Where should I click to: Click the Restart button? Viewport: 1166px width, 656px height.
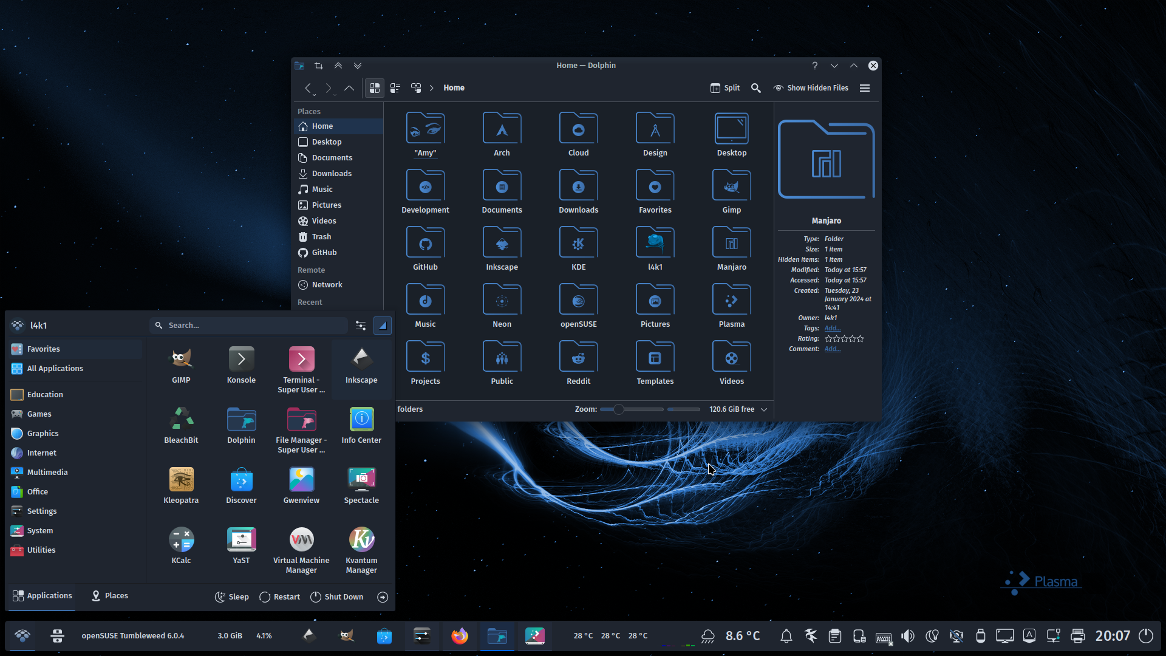coord(280,597)
